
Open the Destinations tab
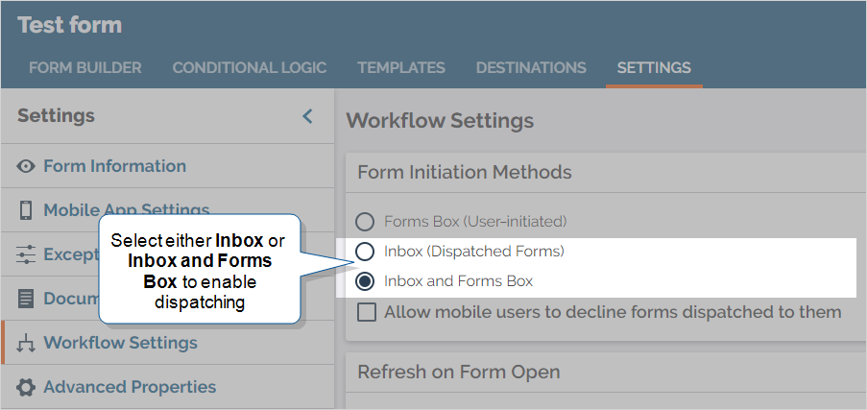coord(531,68)
